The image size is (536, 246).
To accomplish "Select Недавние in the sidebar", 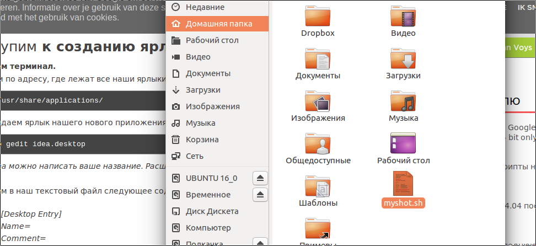I will pos(217,7).
